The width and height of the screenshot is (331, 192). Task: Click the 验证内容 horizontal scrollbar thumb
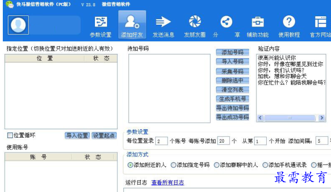[290, 118]
